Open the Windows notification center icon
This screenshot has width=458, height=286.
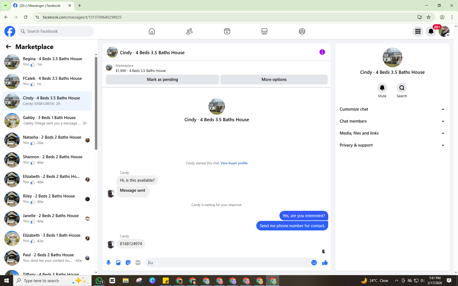point(449,281)
